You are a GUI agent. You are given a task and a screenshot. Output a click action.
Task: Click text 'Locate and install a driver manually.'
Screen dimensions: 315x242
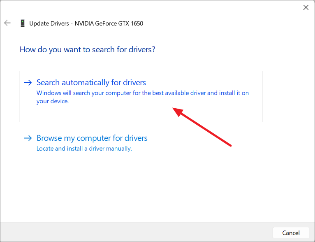(84, 149)
